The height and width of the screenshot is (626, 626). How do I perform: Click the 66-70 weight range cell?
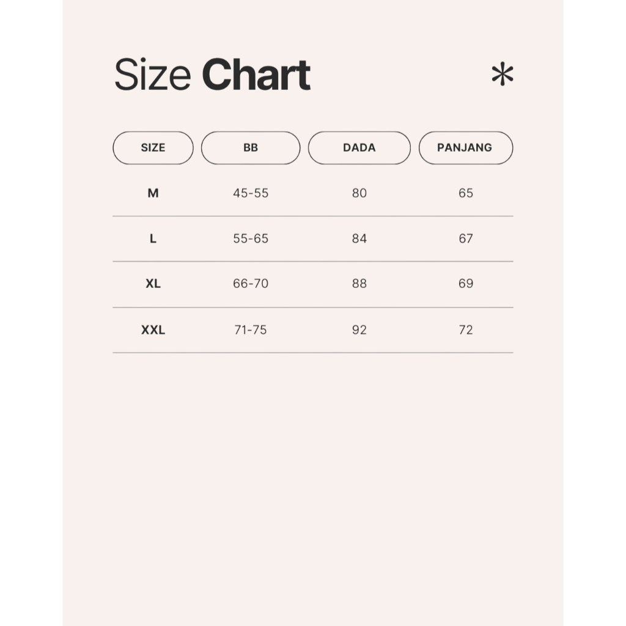tap(251, 284)
